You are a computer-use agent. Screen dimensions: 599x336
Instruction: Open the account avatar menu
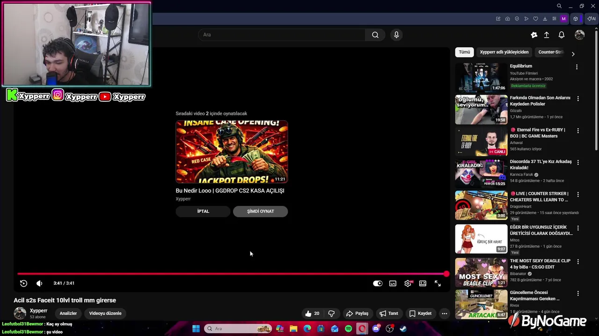[580, 35]
